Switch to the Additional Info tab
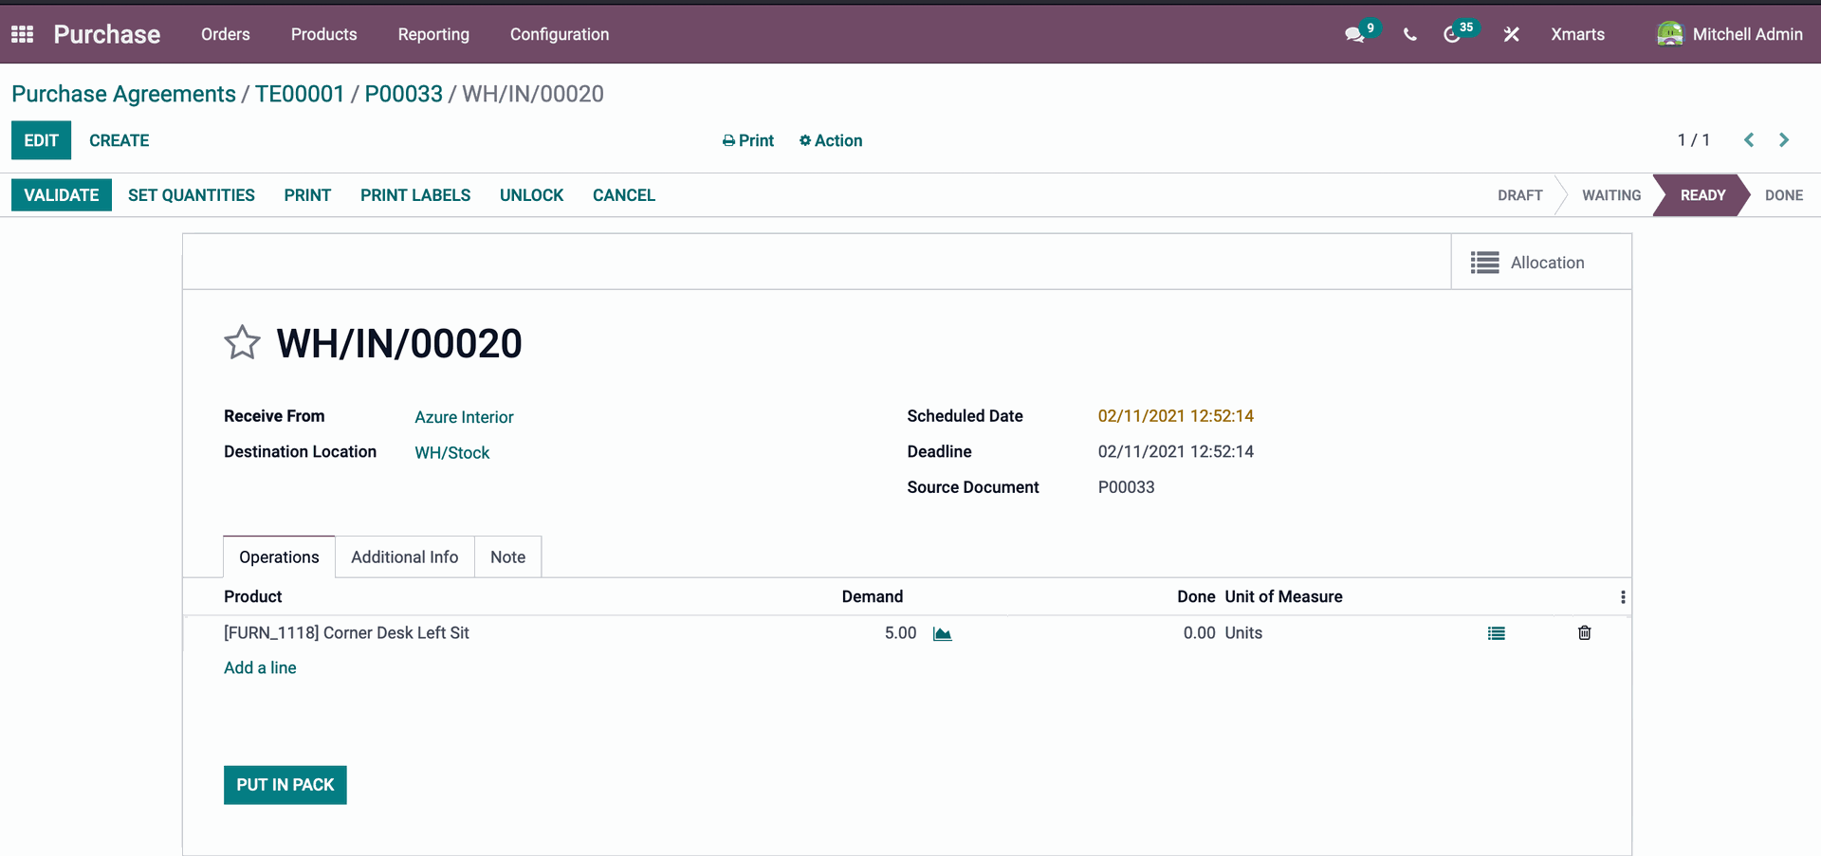Viewport: 1821px width, 856px height. (405, 556)
